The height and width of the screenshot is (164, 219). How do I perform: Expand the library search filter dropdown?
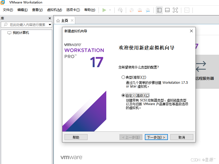50,25
